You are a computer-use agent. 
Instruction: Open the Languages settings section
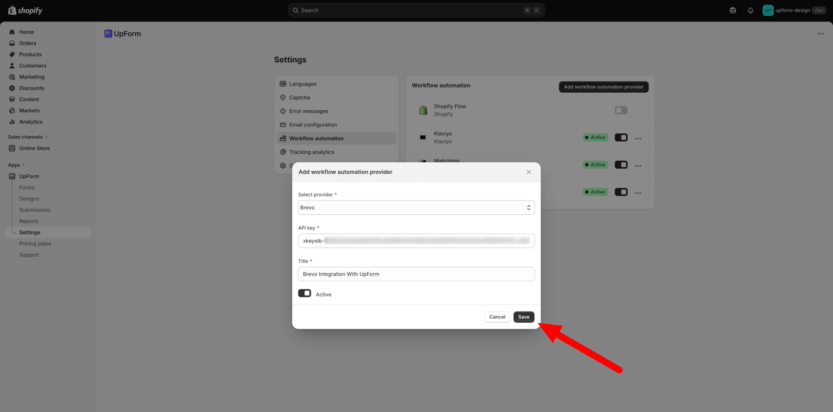(x=337, y=84)
